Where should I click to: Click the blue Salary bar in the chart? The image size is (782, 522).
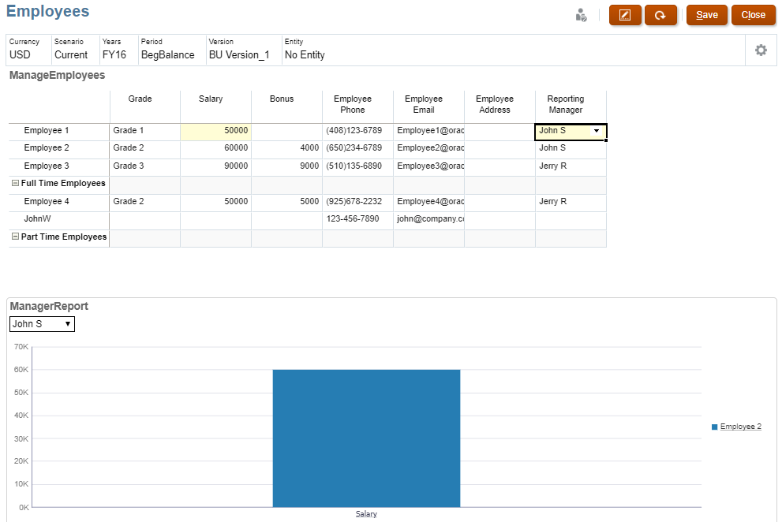tap(365, 438)
